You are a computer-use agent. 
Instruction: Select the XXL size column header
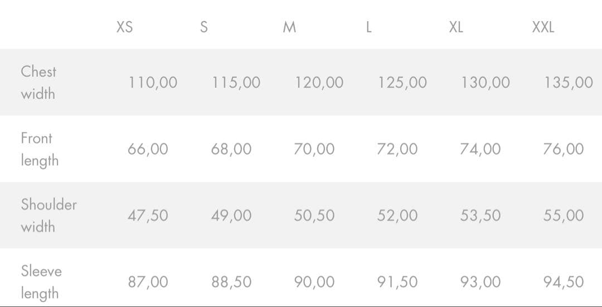point(543,27)
